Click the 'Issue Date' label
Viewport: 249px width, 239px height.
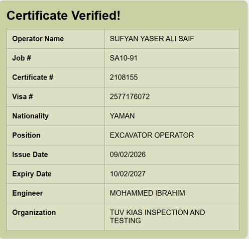pyautogui.click(x=30, y=155)
